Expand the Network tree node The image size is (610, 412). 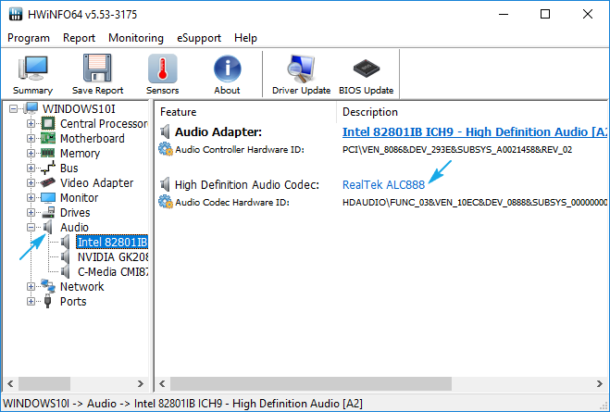[31, 287]
